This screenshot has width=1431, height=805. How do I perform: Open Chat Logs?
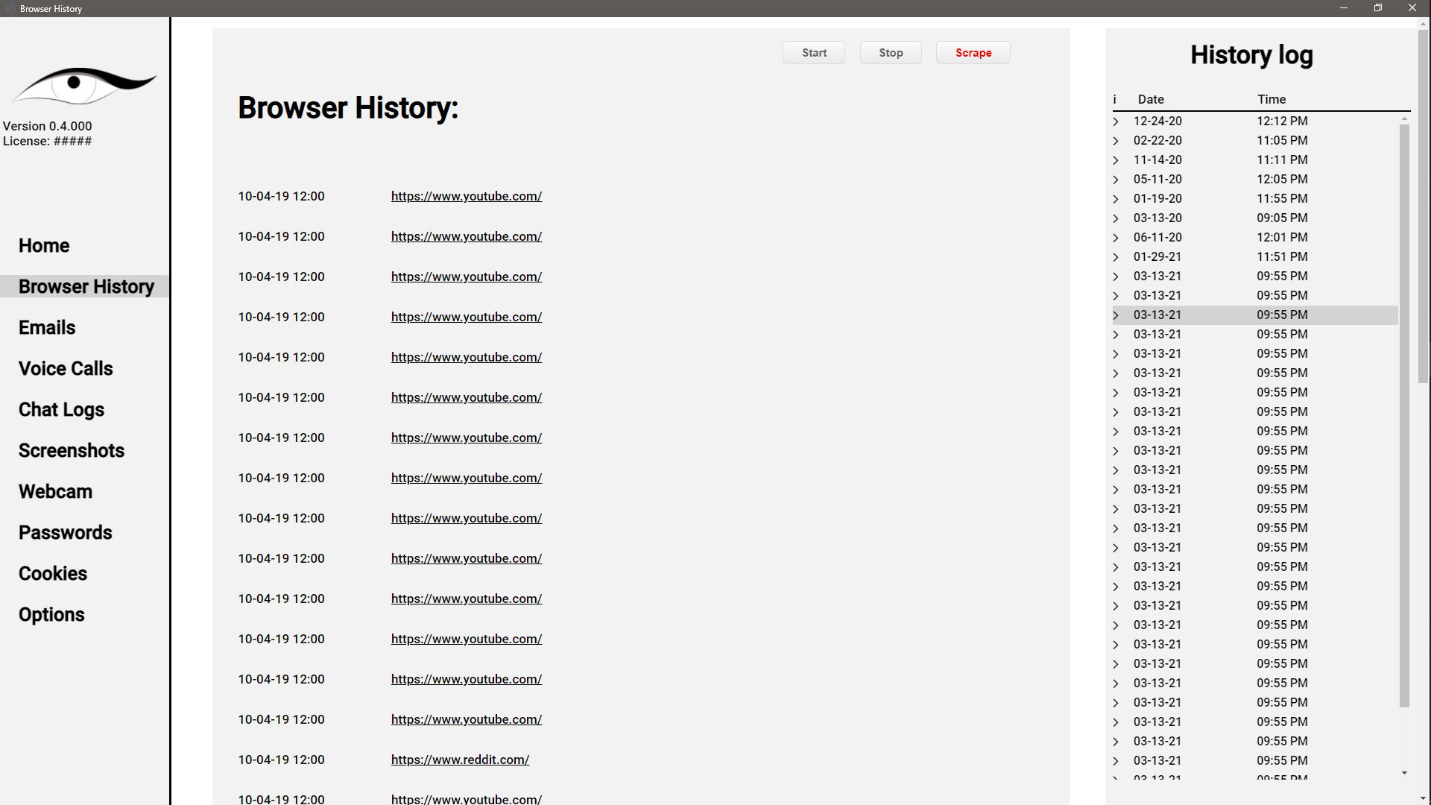61,410
